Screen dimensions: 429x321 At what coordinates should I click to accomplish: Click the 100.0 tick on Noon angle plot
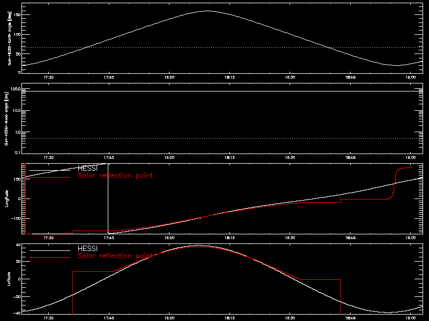coord(16,89)
